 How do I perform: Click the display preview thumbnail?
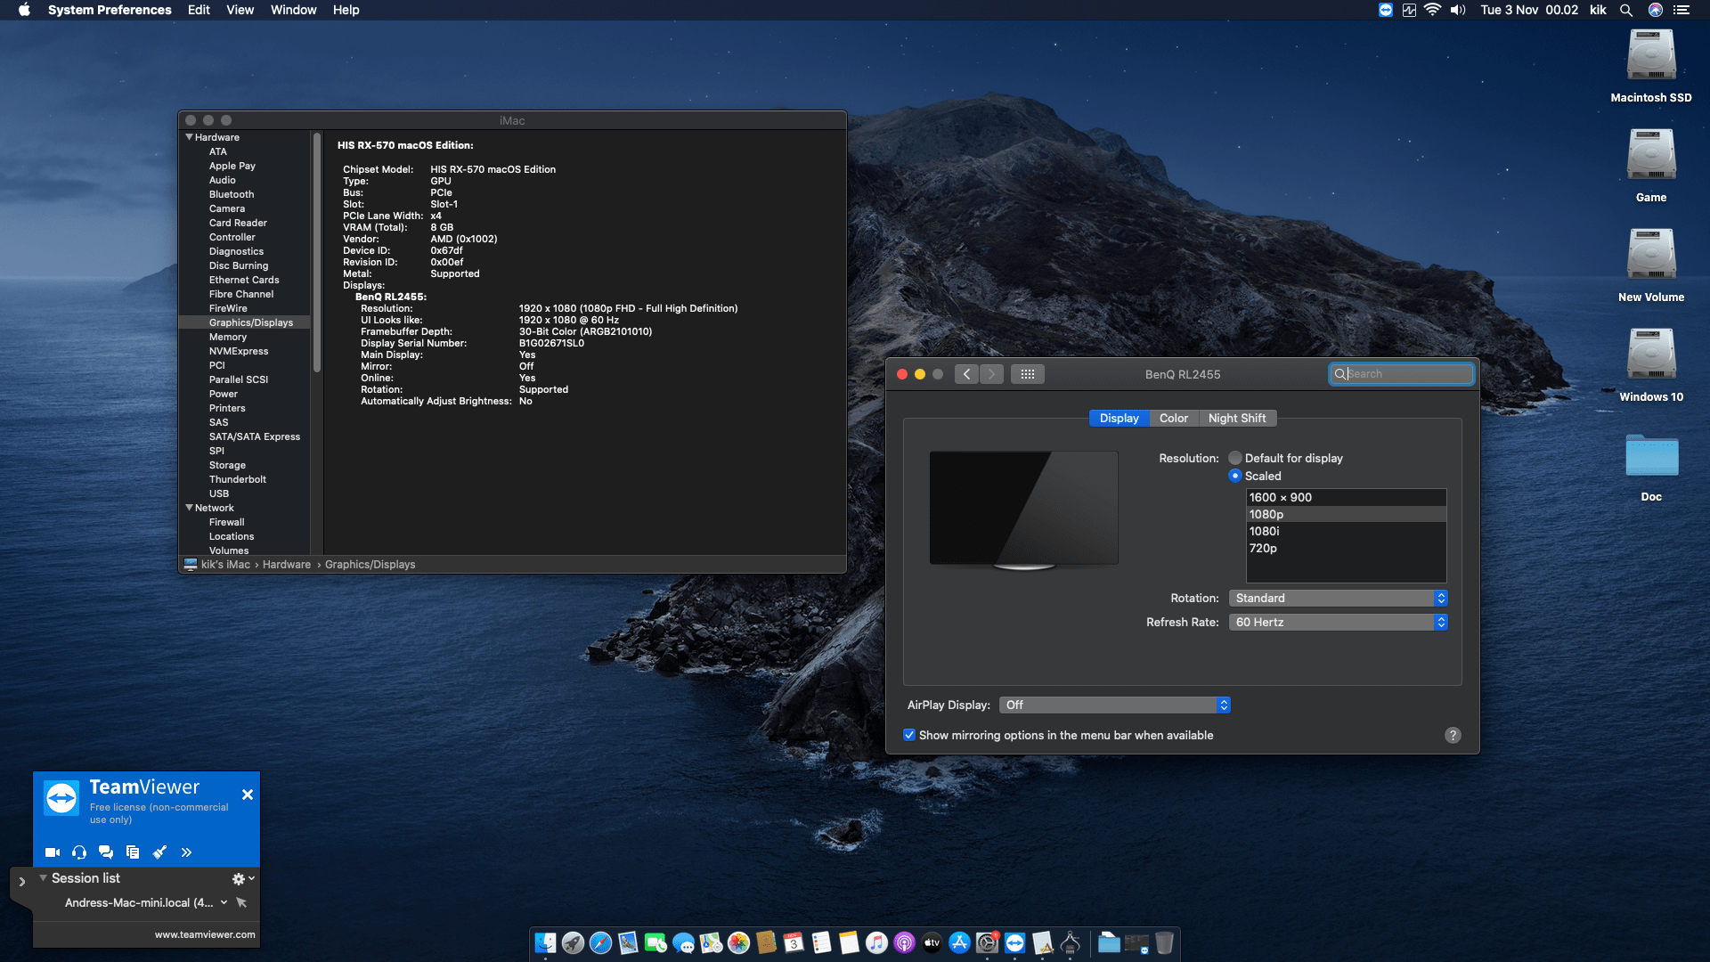pos(1023,510)
